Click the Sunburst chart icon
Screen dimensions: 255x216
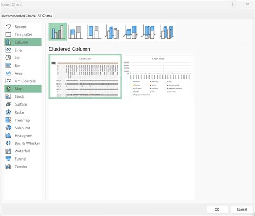[8, 128]
